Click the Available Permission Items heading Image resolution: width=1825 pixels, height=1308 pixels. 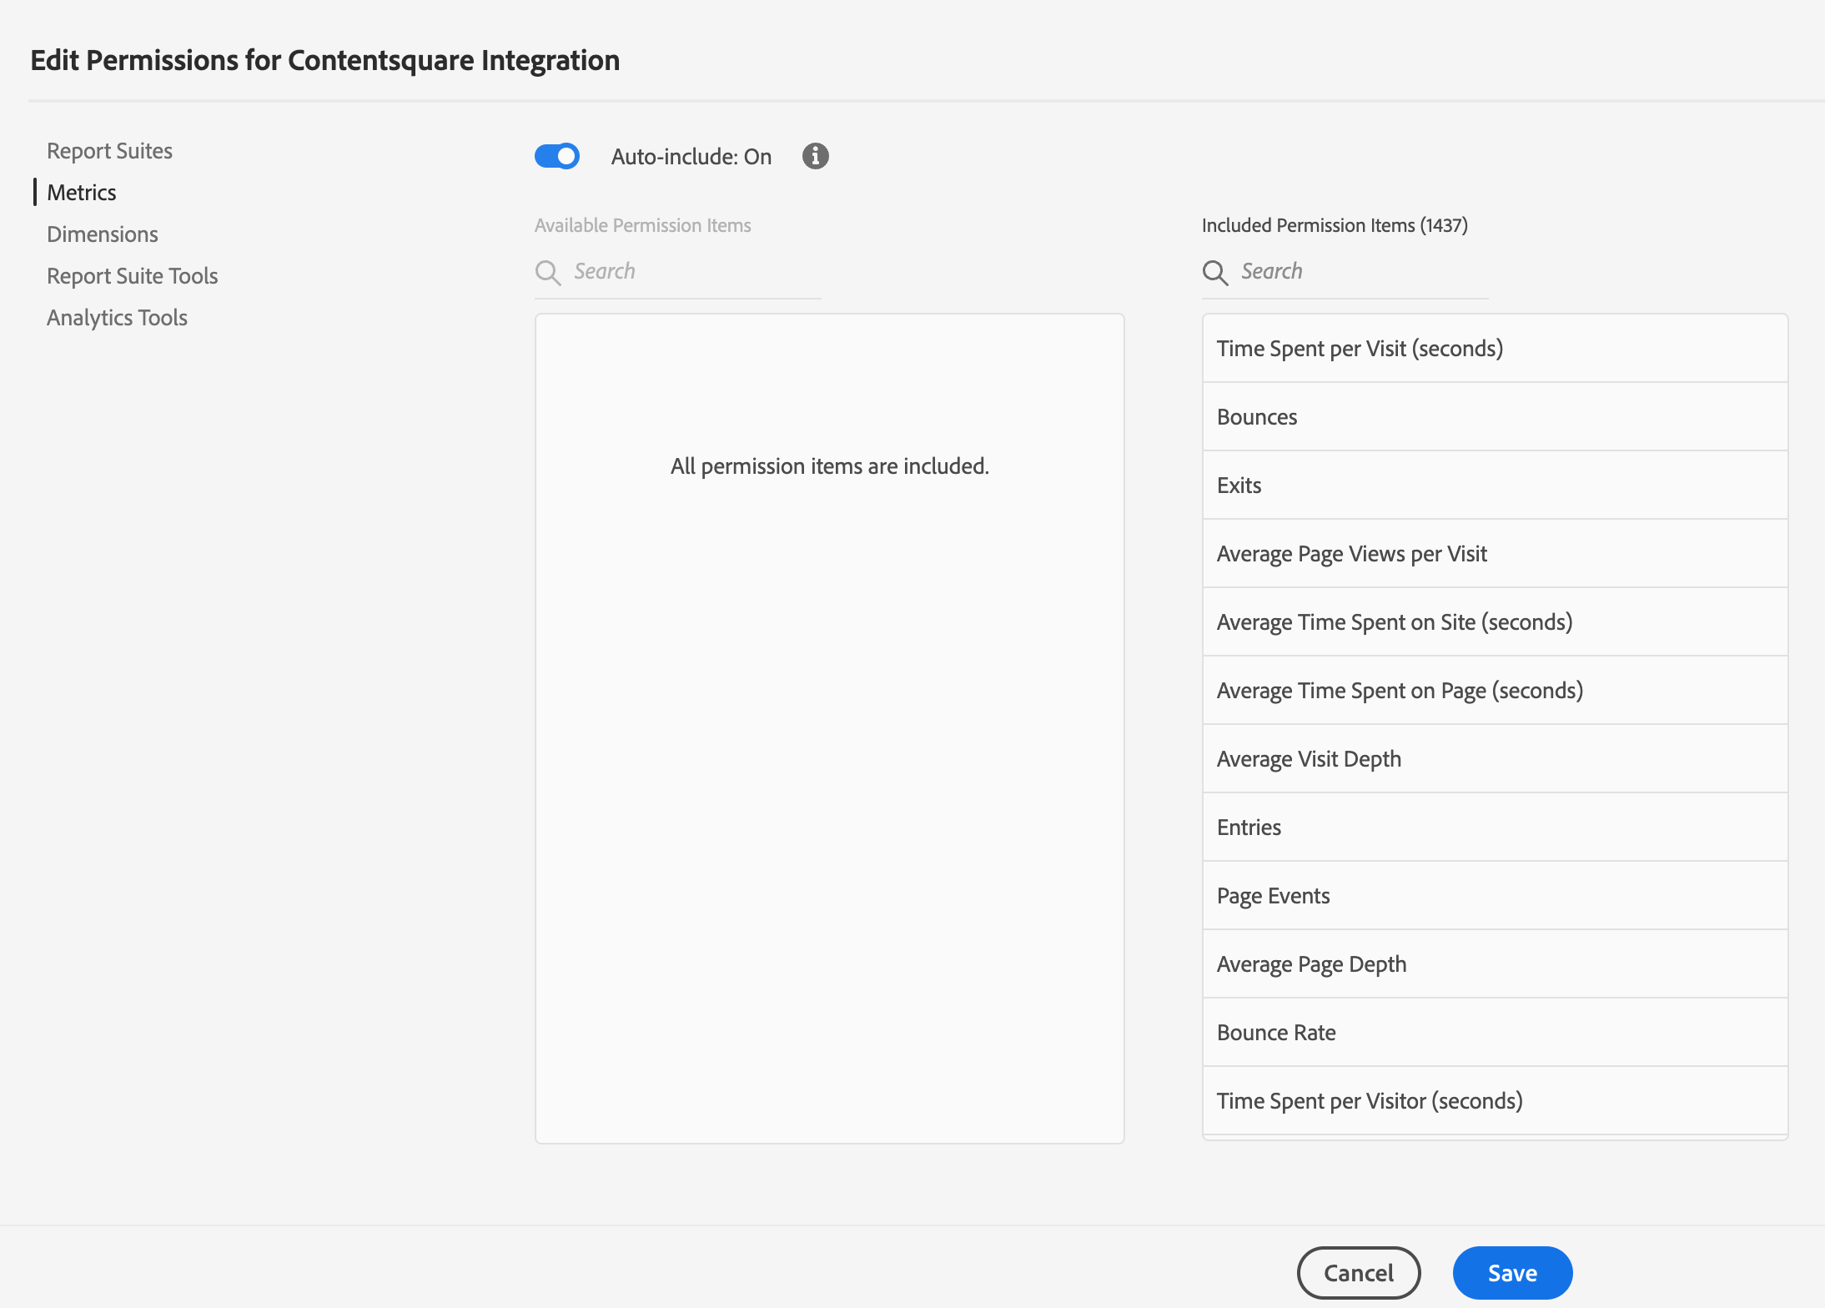pyautogui.click(x=642, y=225)
